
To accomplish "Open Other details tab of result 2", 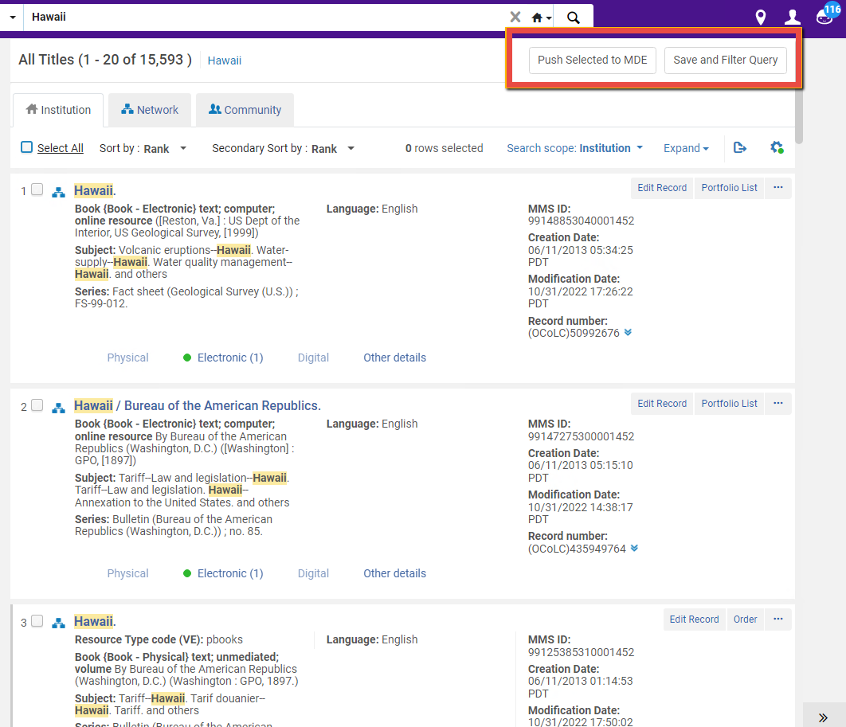I will point(395,574).
